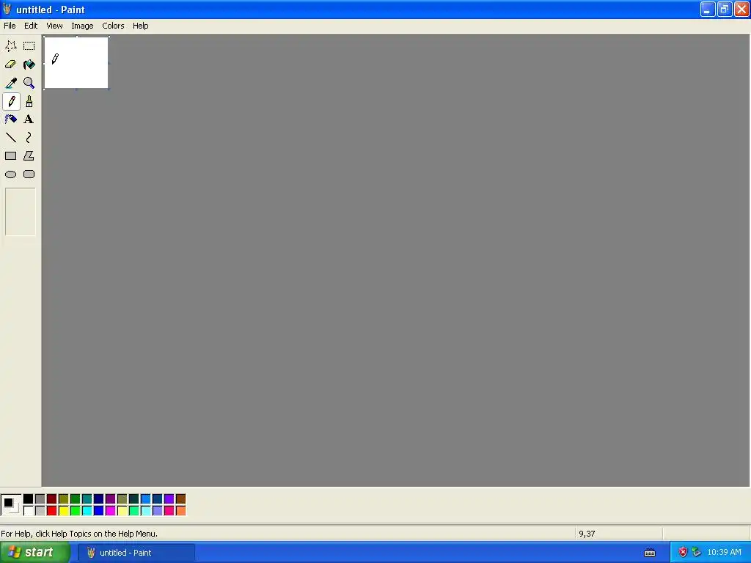This screenshot has height=563, width=751.
Task: Open the Help menu
Action: (140, 26)
